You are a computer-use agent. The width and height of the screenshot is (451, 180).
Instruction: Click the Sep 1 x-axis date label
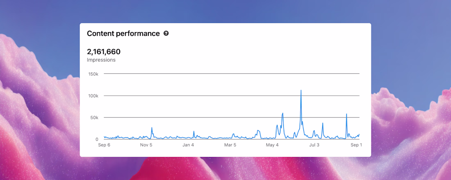tap(356, 145)
